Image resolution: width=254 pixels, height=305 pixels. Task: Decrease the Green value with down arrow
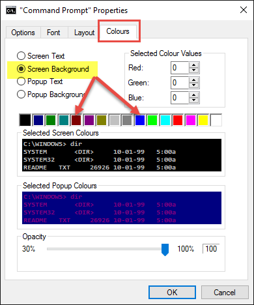click(193, 85)
